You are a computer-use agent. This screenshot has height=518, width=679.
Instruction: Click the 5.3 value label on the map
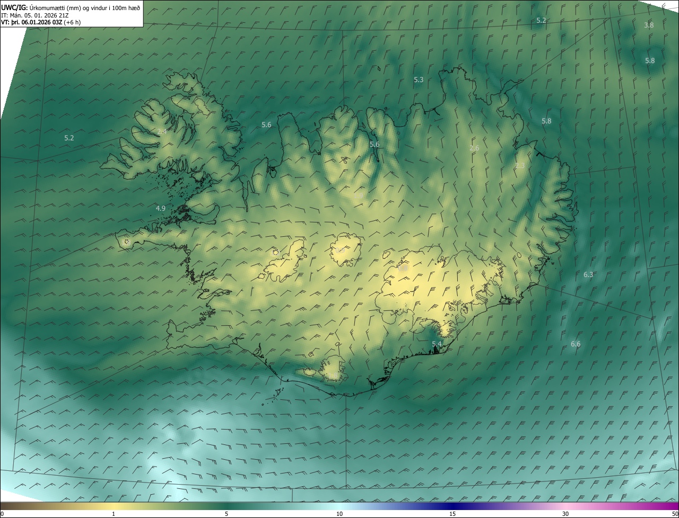pyautogui.click(x=419, y=79)
